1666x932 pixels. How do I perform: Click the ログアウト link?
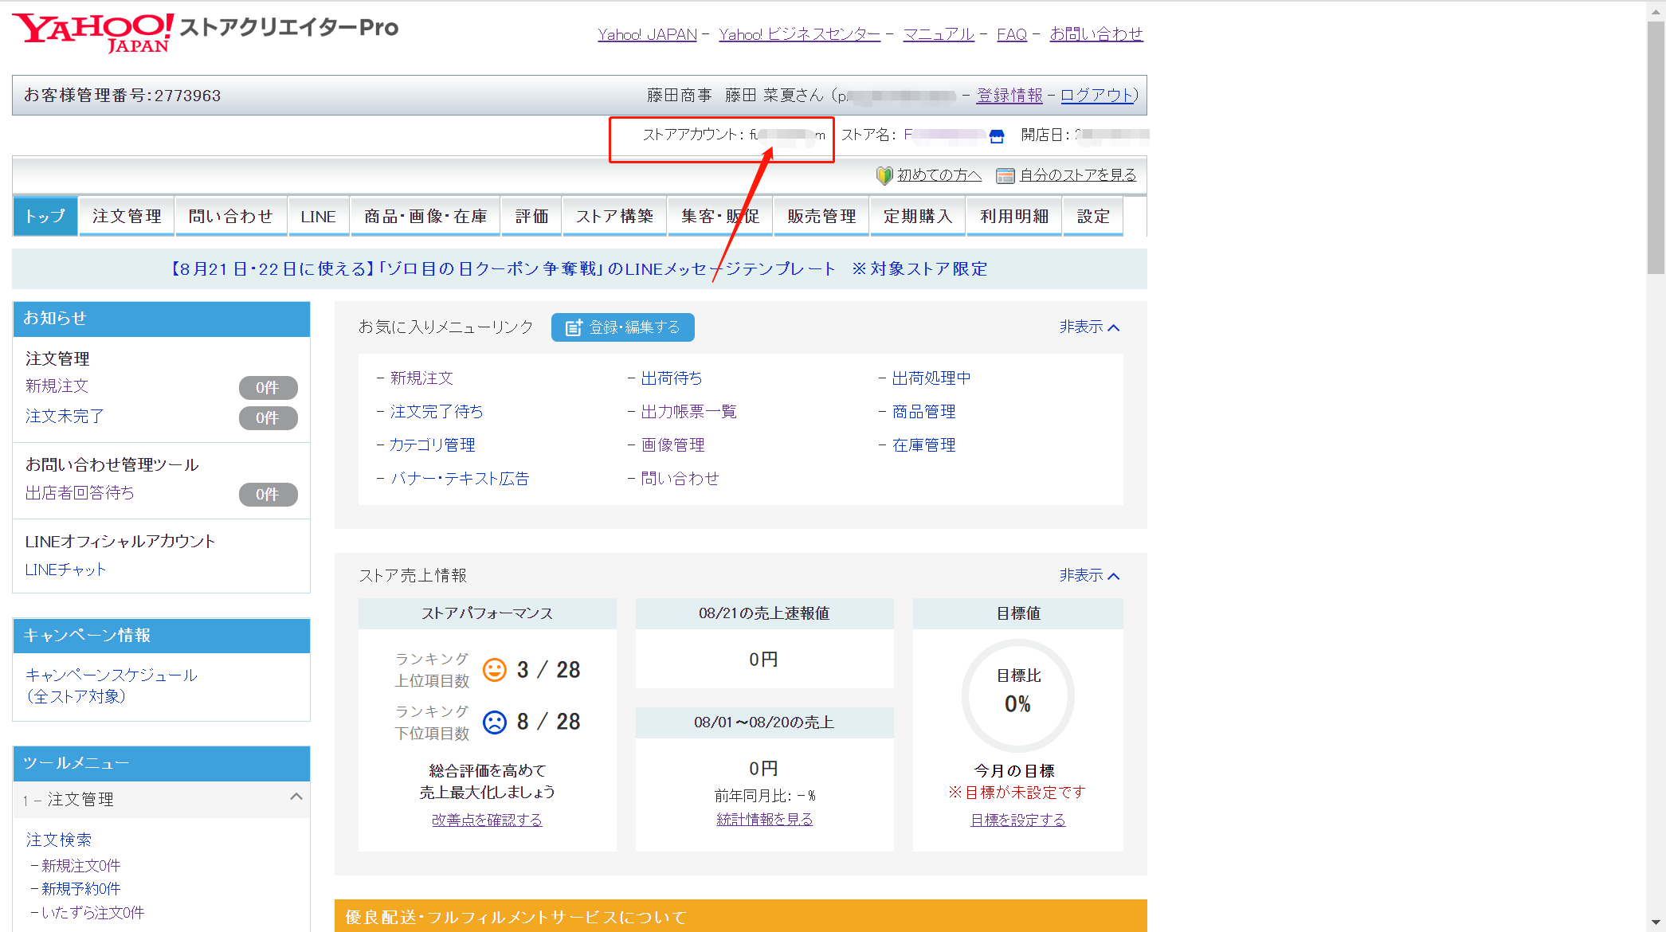coord(1096,96)
